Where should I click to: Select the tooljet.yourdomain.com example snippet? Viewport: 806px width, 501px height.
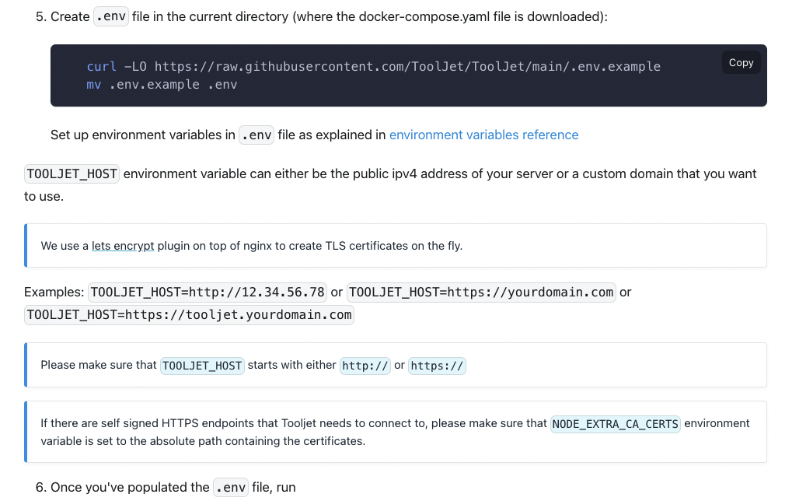point(189,314)
